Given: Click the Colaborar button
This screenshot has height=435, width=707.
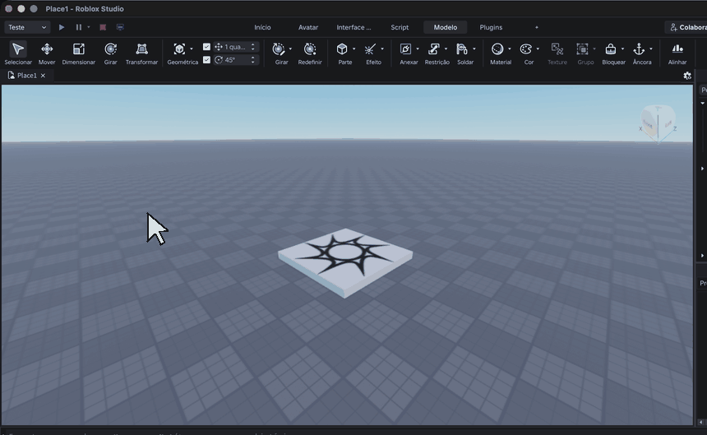Looking at the screenshot, I should tap(686, 27).
